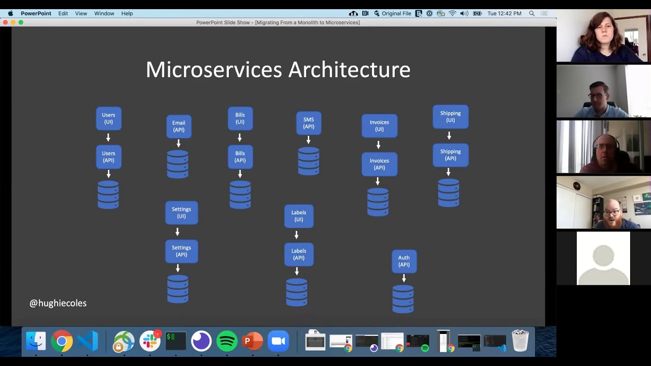Open the printer/scanner icon in the dock

point(315,341)
